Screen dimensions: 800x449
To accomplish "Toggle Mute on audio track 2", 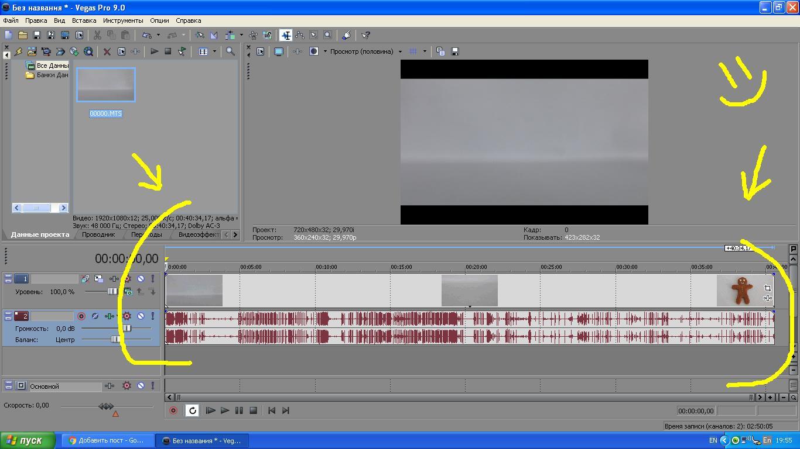I will coord(141,316).
